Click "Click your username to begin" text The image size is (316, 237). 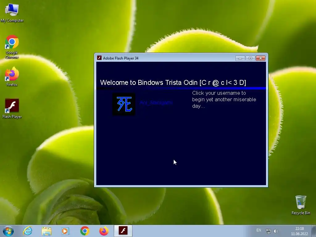coord(224,99)
